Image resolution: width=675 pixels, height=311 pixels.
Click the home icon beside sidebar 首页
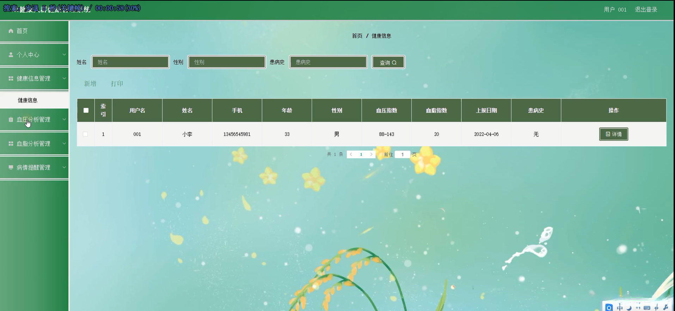pyautogui.click(x=11, y=31)
